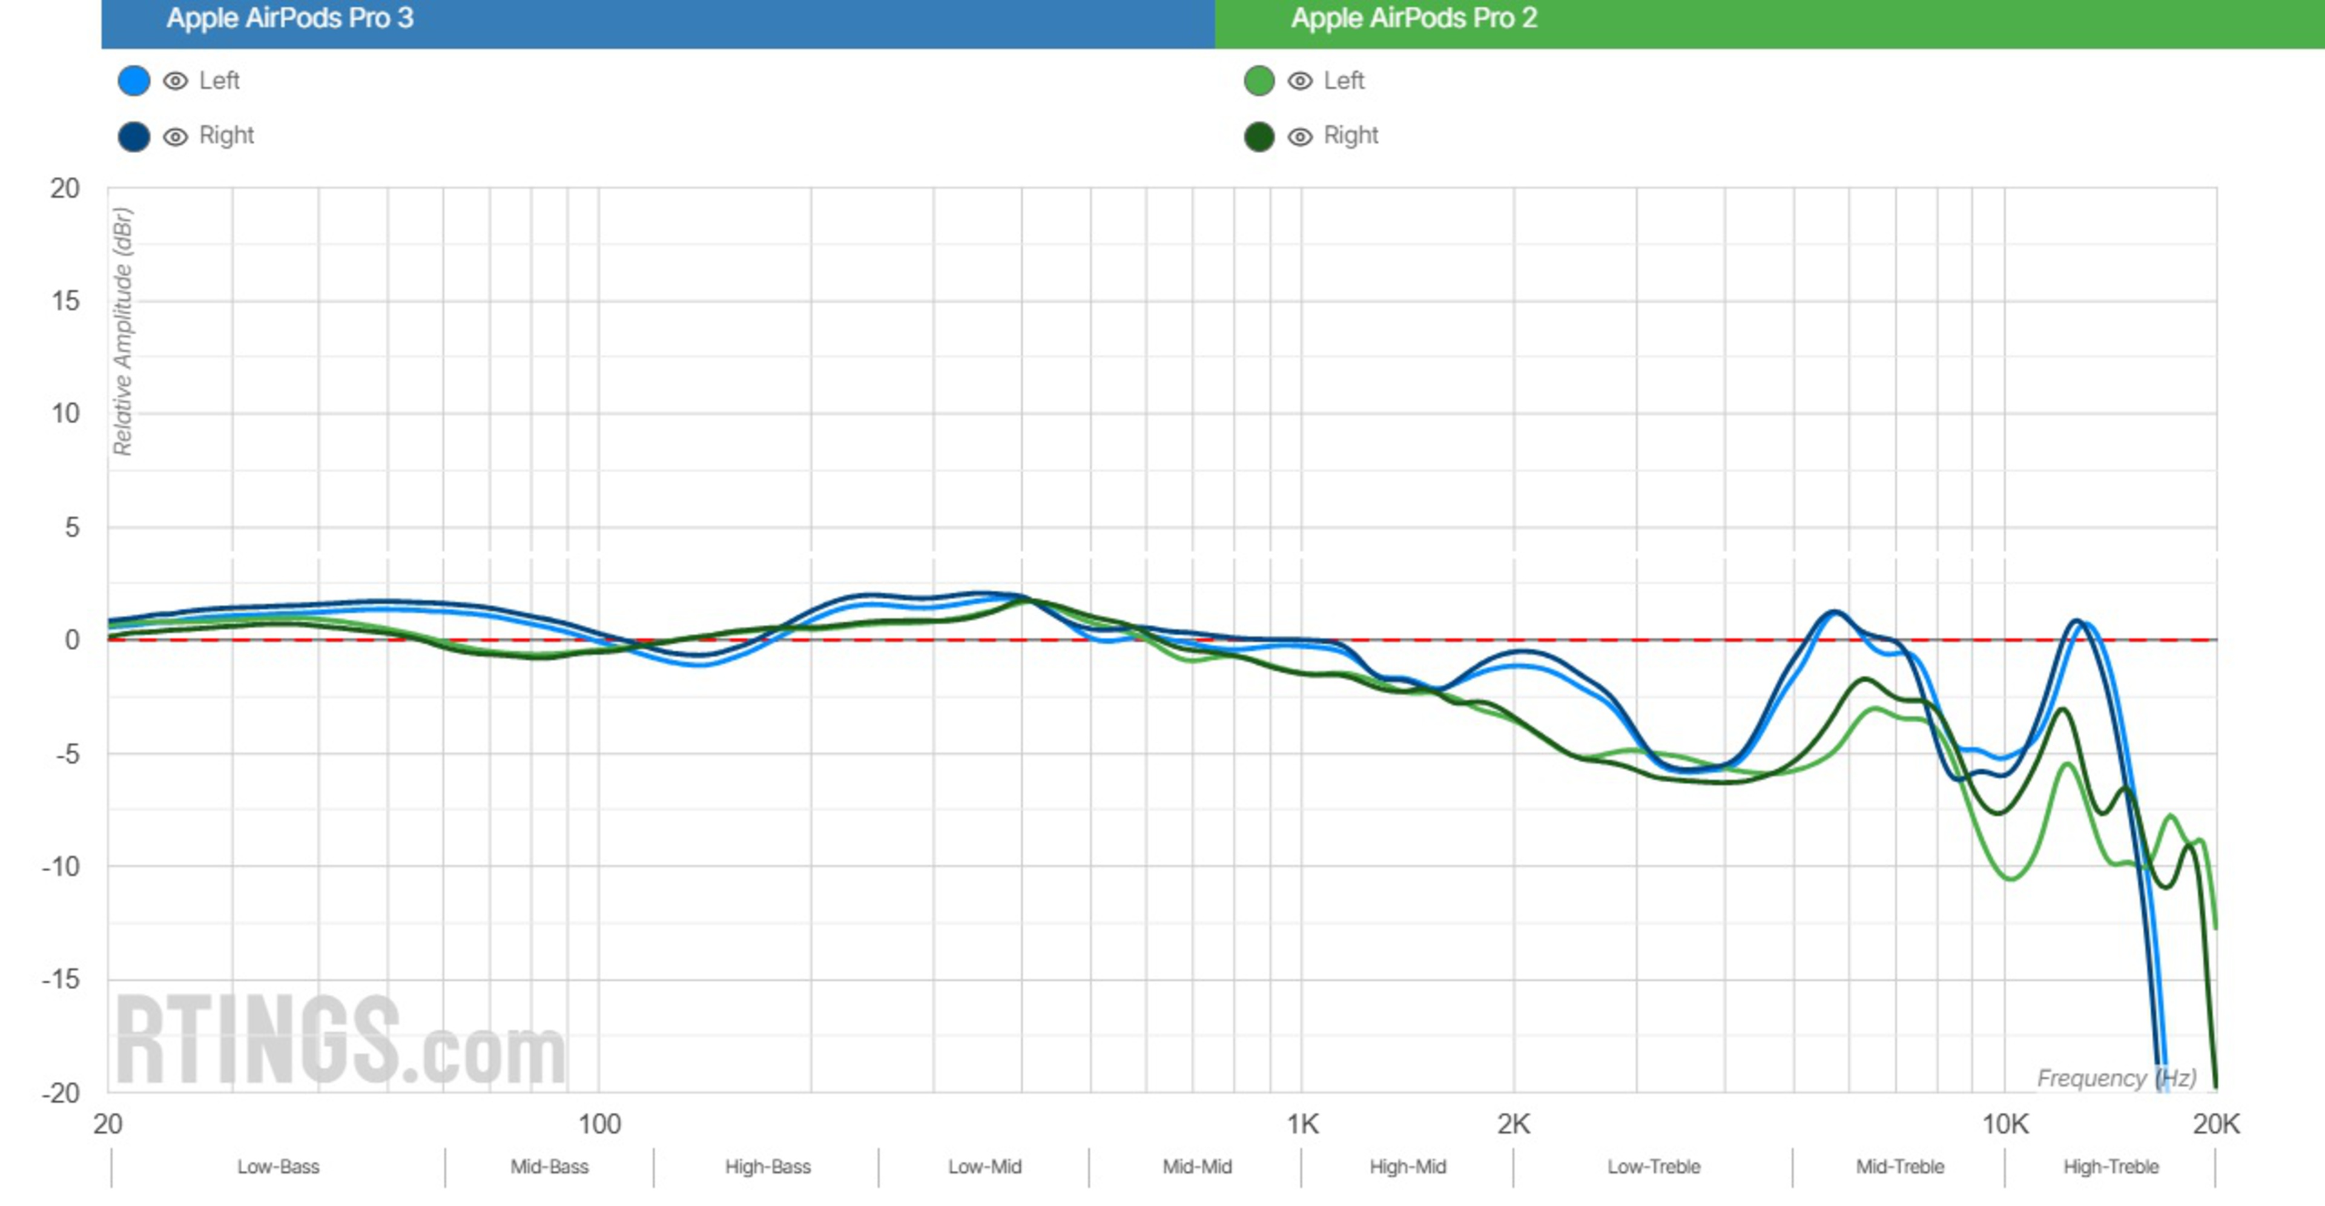Click the Mid-Bass frequency range label

[549, 1166]
